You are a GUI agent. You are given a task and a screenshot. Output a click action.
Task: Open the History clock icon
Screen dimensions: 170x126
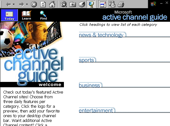82,4
